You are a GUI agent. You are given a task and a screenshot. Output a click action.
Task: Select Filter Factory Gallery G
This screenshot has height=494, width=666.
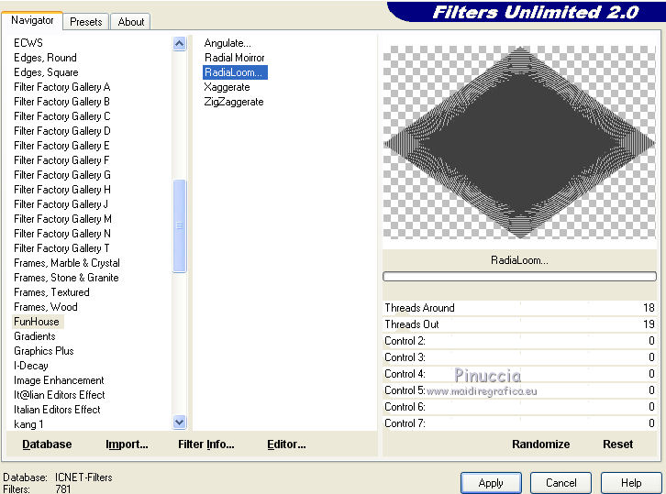62,175
